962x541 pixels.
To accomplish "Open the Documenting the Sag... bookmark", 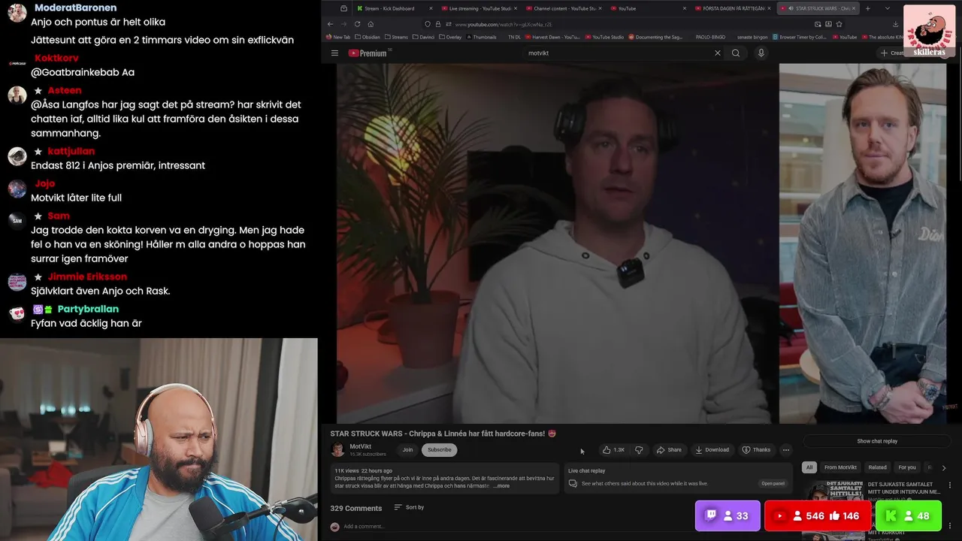I will click(655, 37).
